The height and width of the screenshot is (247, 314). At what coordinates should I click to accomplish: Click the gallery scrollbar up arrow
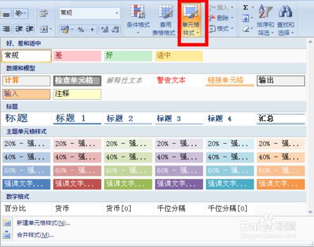[310, 42]
